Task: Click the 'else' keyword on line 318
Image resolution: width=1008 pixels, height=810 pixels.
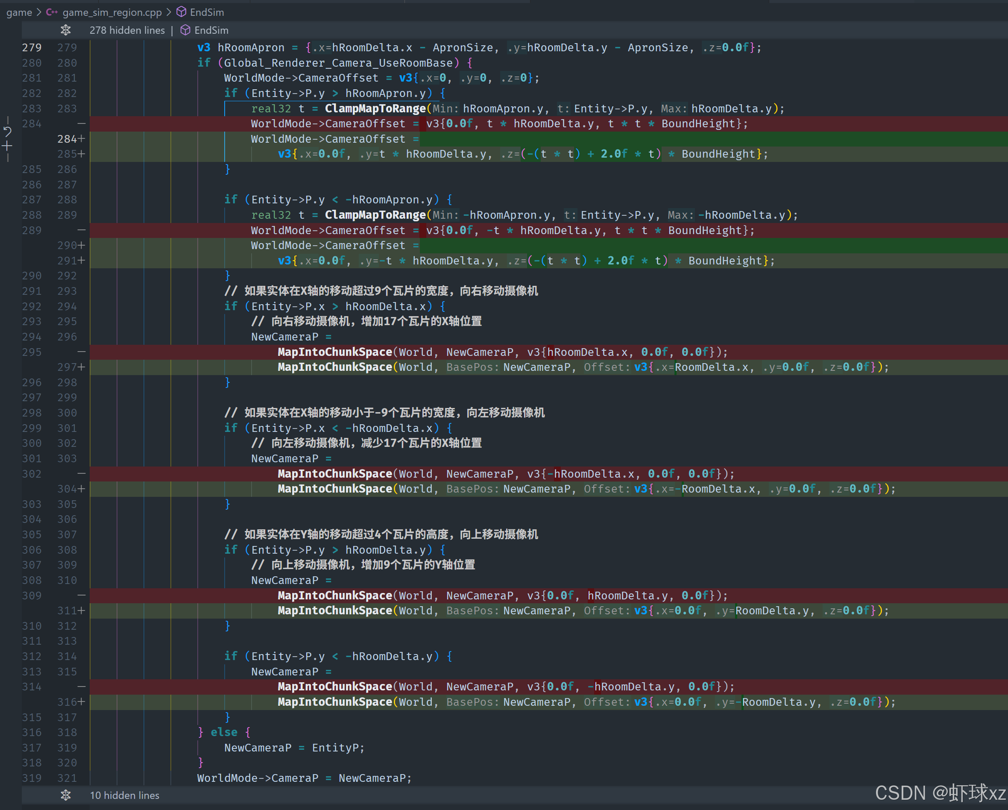Action: click(x=223, y=732)
